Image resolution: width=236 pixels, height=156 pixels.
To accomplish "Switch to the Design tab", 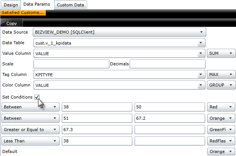I will [x=11, y=5].
